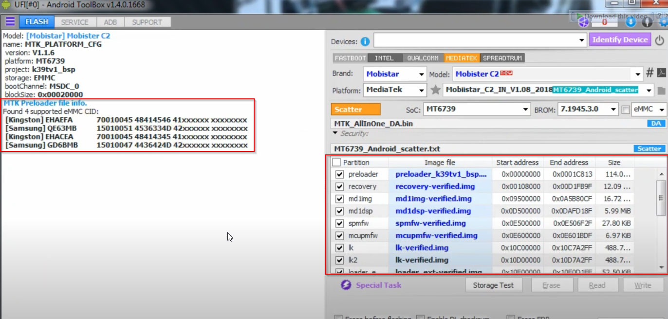Switch to the SUPPORT tab
The height and width of the screenshot is (319, 668).
click(x=147, y=22)
